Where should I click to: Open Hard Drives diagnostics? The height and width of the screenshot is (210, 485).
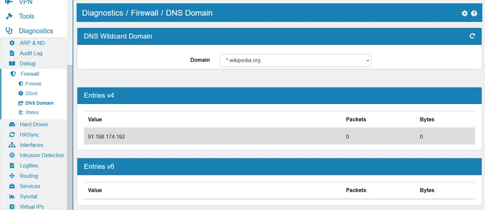coord(34,125)
